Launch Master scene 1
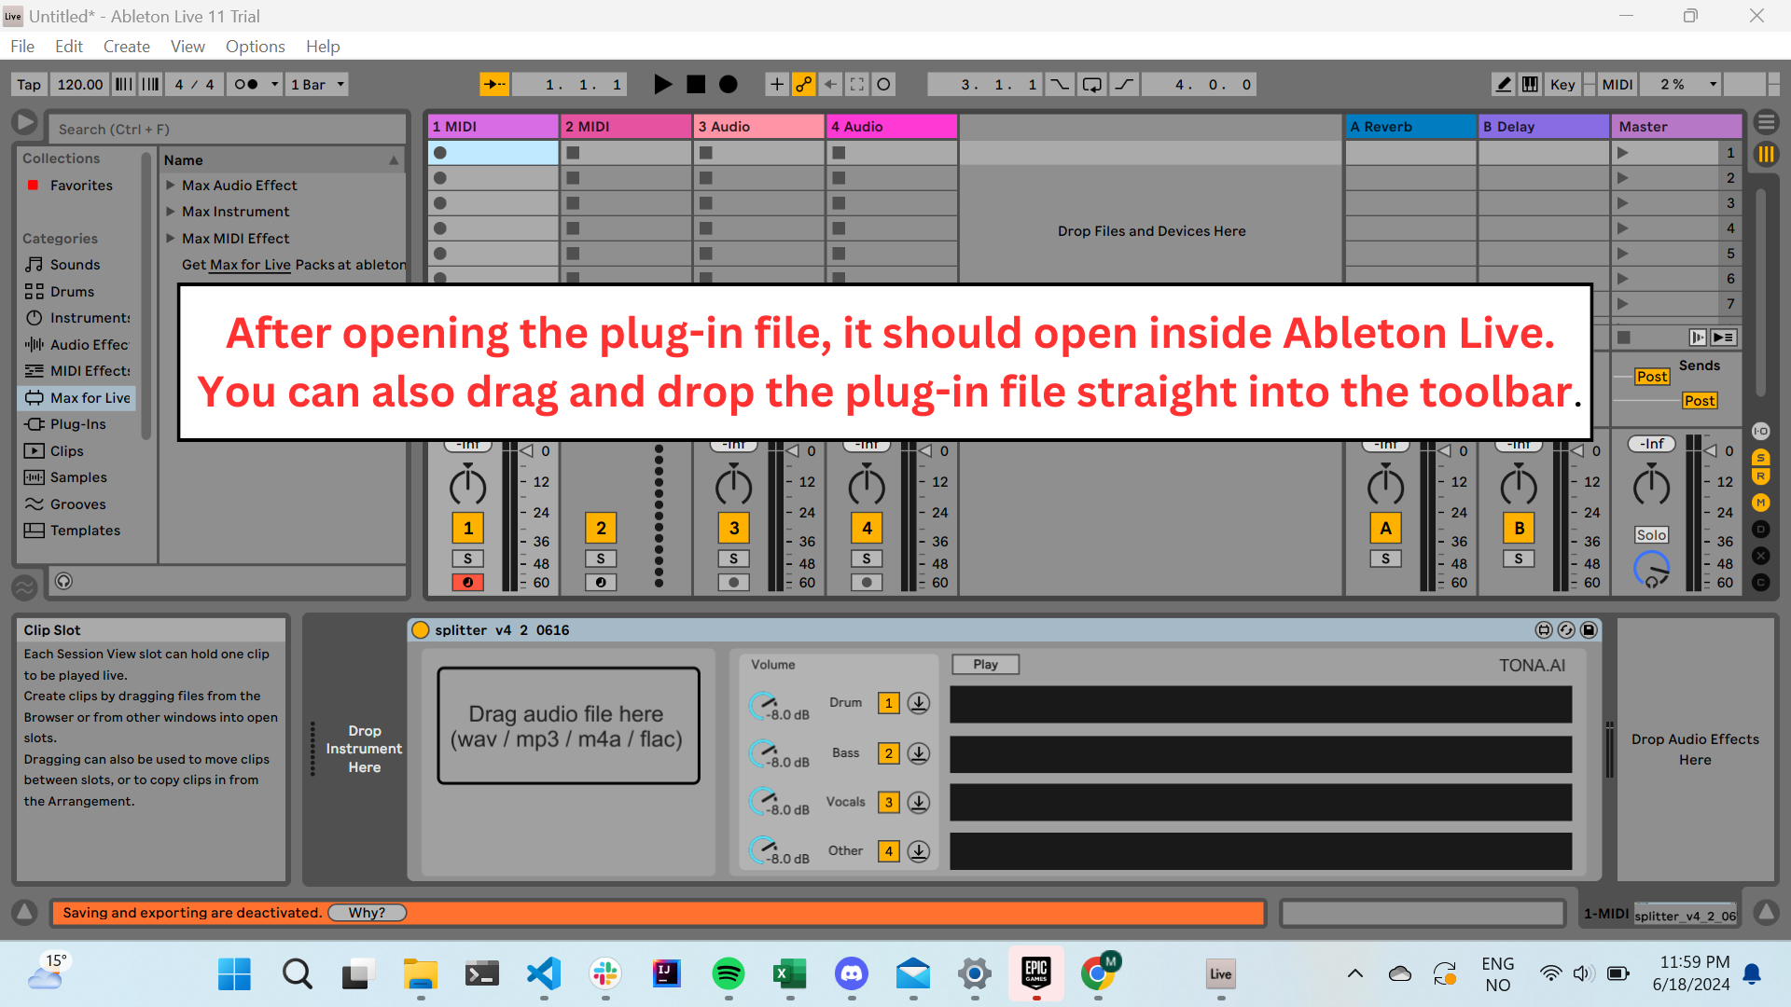 point(1623,152)
